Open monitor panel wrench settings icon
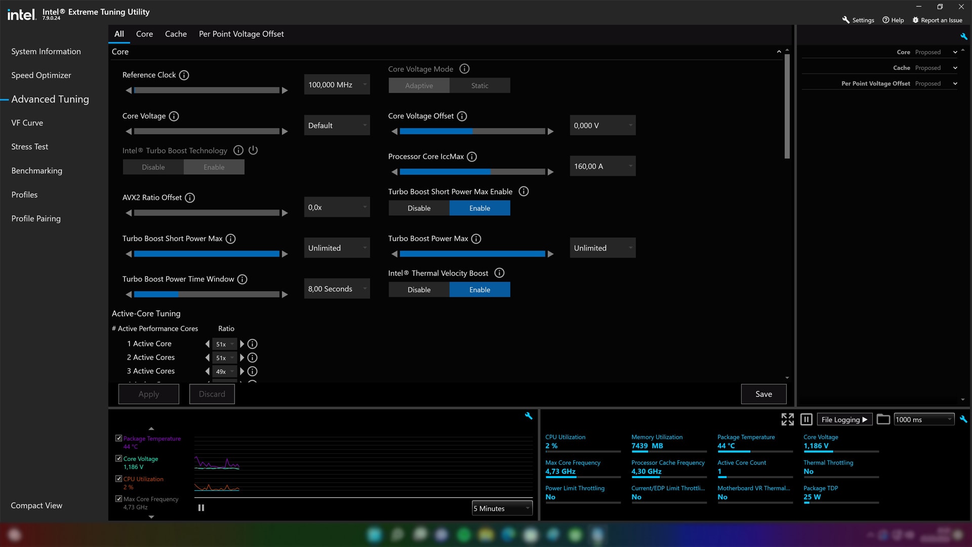This screenshot has width=972, height=547. 963,419
